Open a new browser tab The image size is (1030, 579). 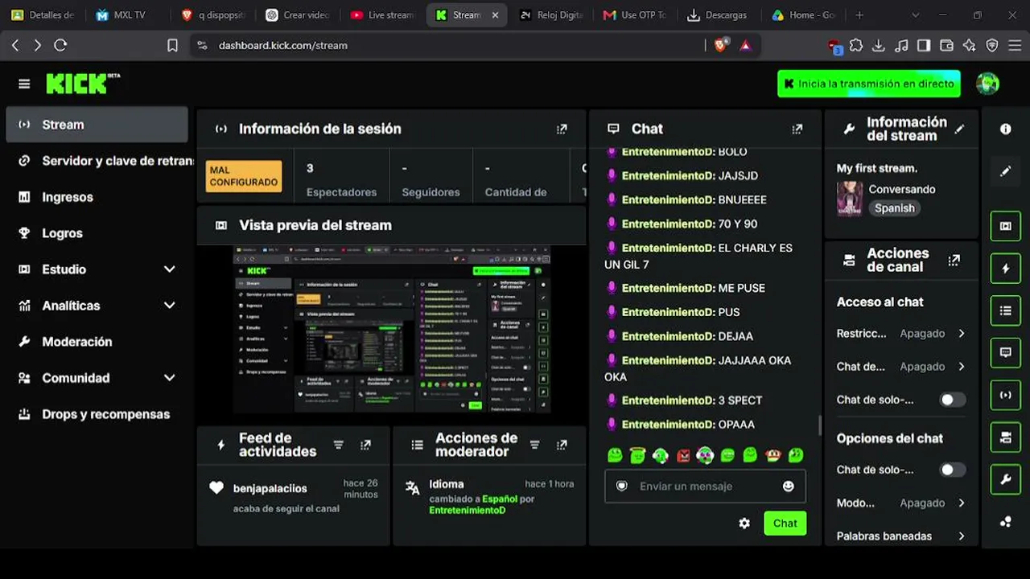click(x=859, y=15)
